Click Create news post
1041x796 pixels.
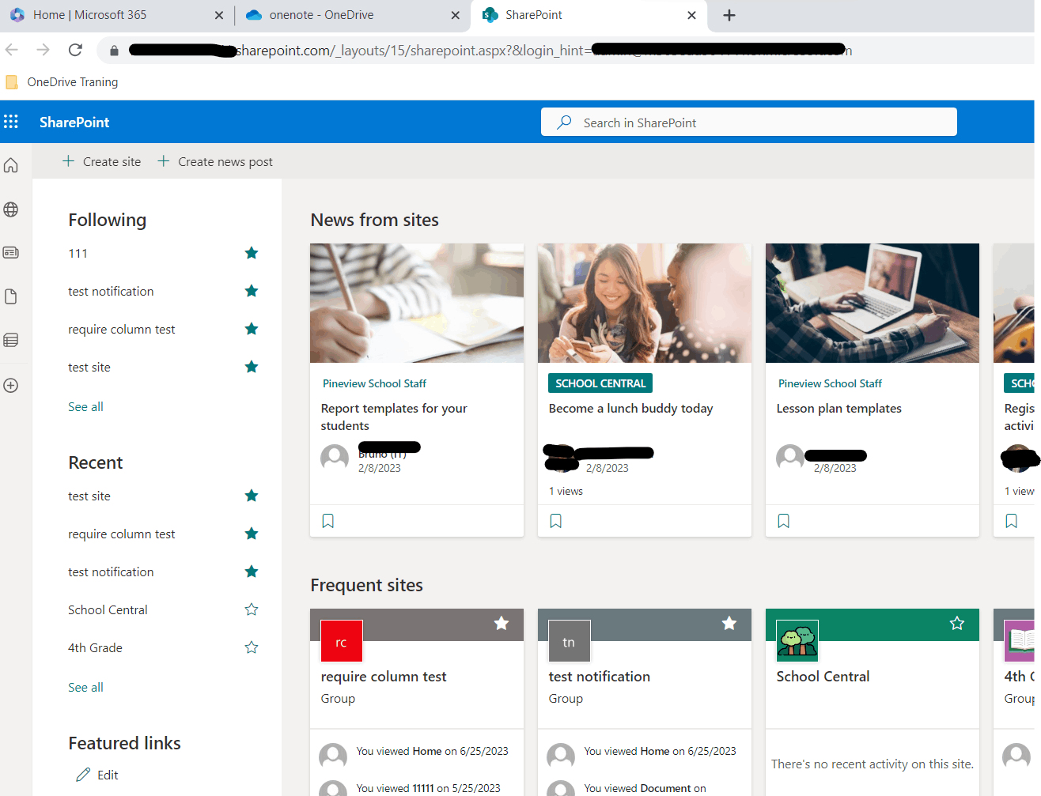[x=215, y=161]
